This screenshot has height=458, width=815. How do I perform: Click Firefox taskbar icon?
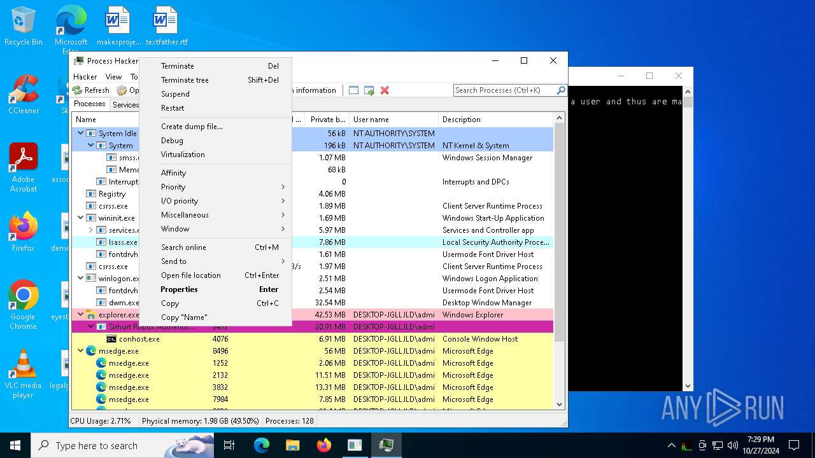[x=324, y=445]
